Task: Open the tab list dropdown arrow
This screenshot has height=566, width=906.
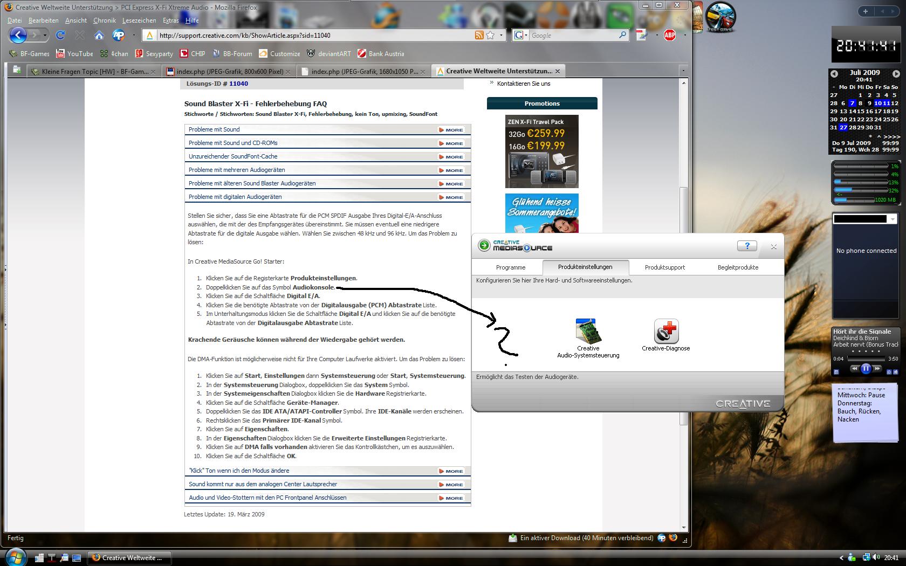Action: (x=683, y=71)
